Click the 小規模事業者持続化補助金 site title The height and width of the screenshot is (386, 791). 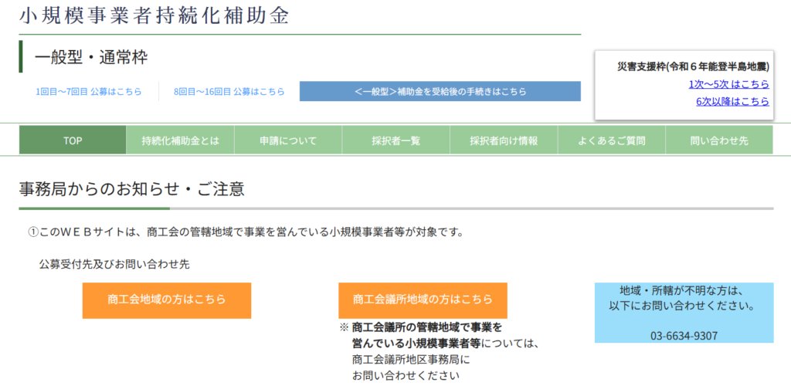154,15
